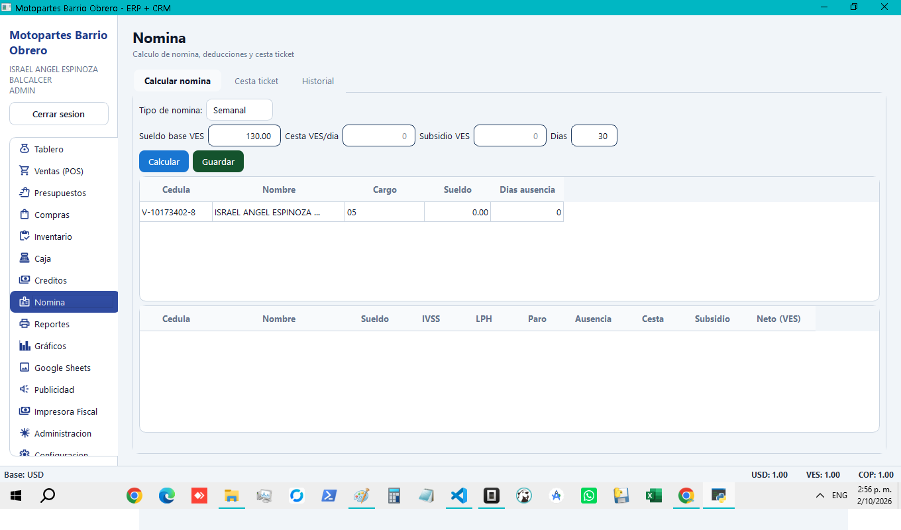Open Excel from the taskbar
The width and height of the screenshot is (901, 530).
653,496
